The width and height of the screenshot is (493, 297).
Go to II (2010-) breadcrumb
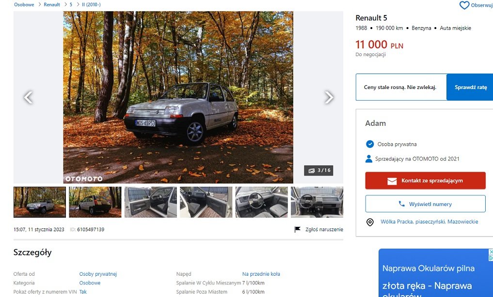coord(91,5)
